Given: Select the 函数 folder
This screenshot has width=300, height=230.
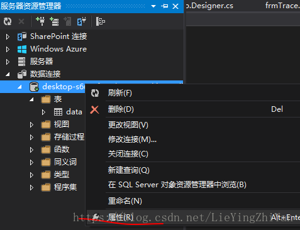Looking at the screenshot, I should [62, 150].
